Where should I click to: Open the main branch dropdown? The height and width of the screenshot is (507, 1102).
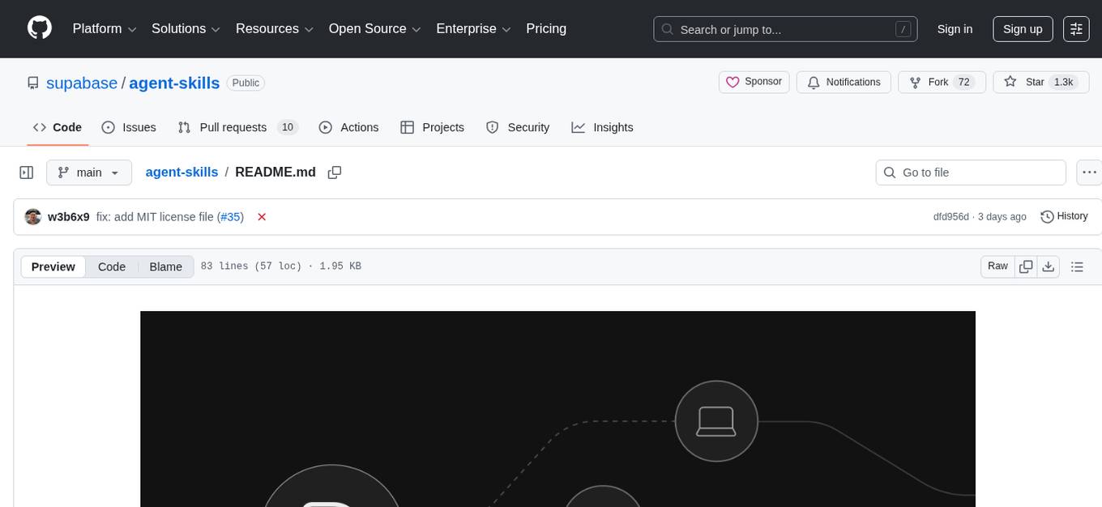click(x=88, y=173)
